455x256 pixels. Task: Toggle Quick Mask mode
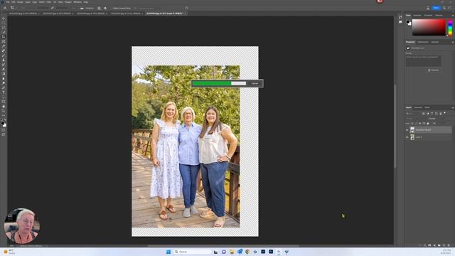[x=4, y=130]
